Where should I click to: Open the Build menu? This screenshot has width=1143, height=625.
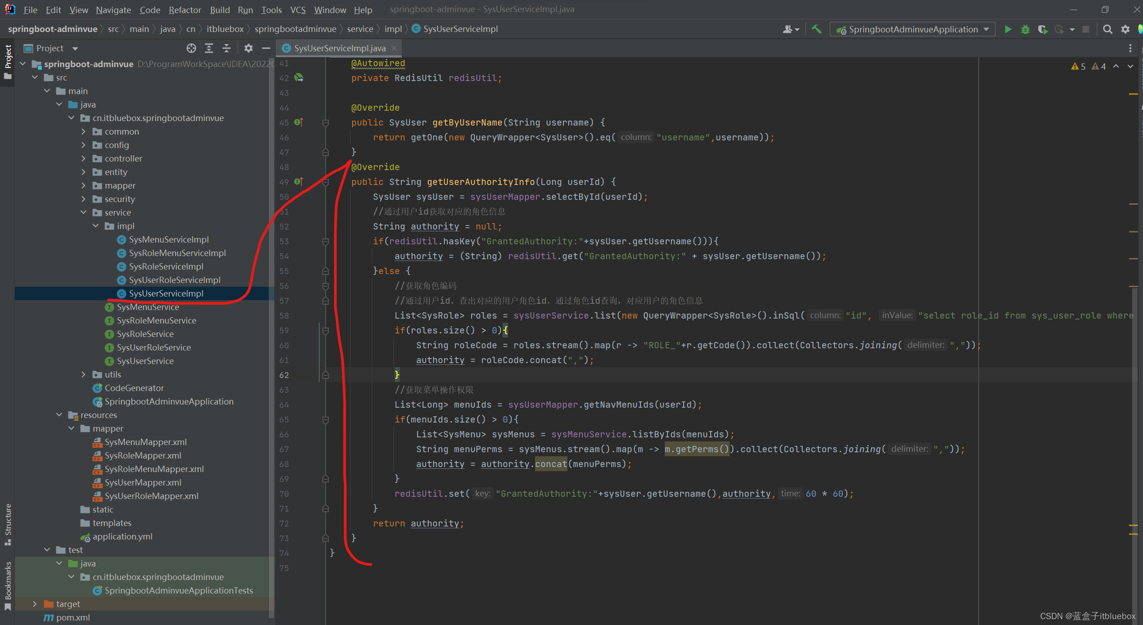pos(220,9)
